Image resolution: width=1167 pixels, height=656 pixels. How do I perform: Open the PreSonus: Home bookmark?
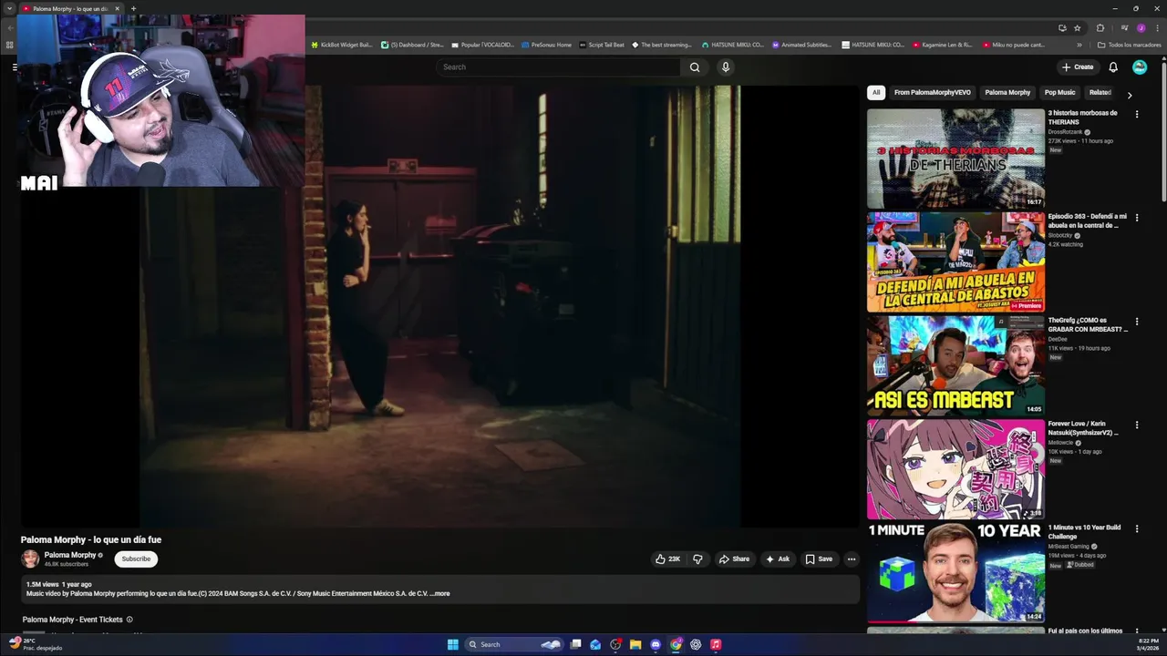[x=547, y=45]
